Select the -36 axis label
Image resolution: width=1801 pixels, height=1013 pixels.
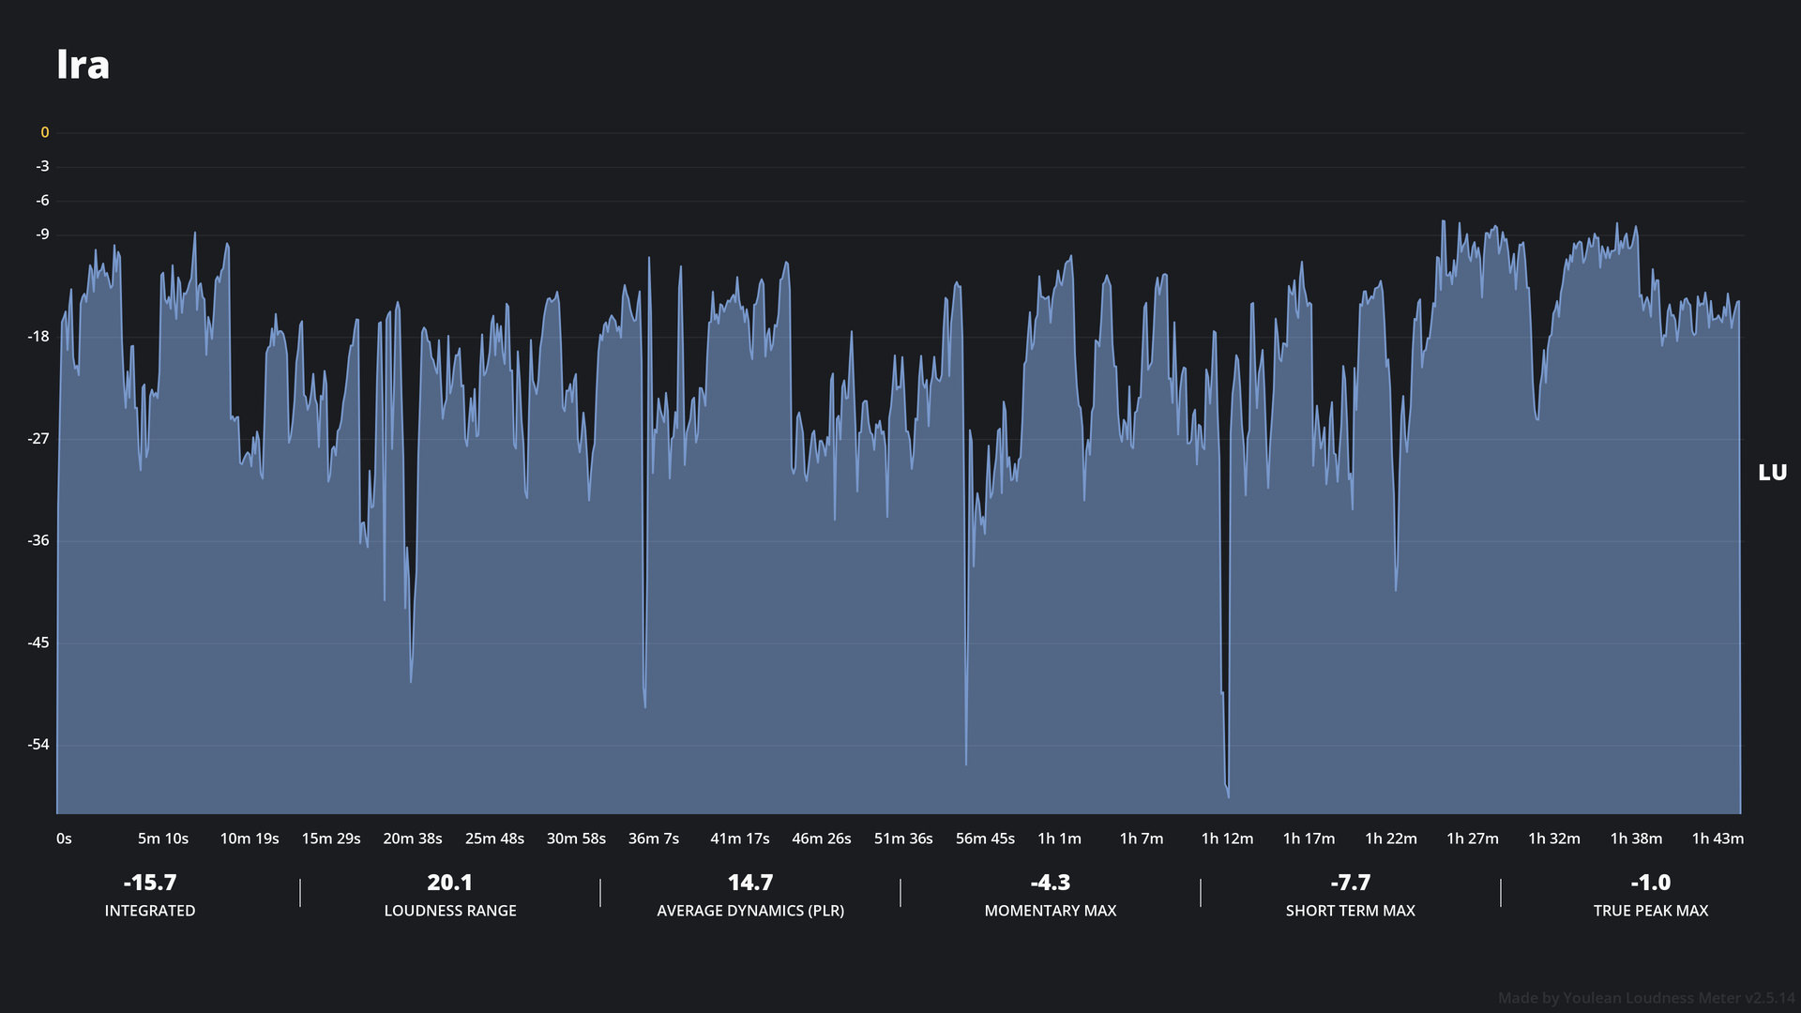(38, 540)
